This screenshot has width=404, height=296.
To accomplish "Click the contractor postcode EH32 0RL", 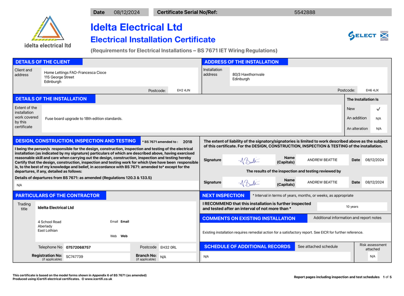I will pos(177,247).
